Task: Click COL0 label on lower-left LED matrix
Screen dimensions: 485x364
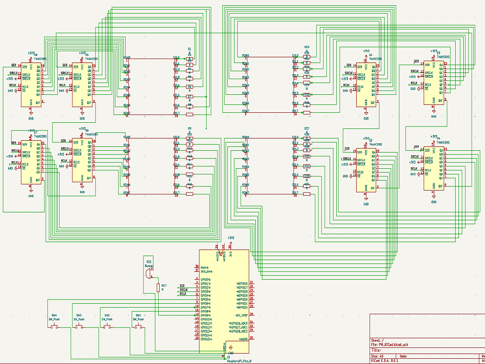Action: click(x=176, y=137)
